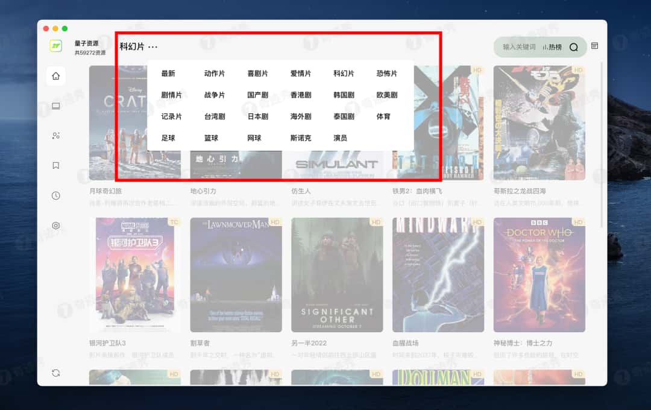
Task: Click the vertical scrollbar on the right
Action: (x=602, y=145)
